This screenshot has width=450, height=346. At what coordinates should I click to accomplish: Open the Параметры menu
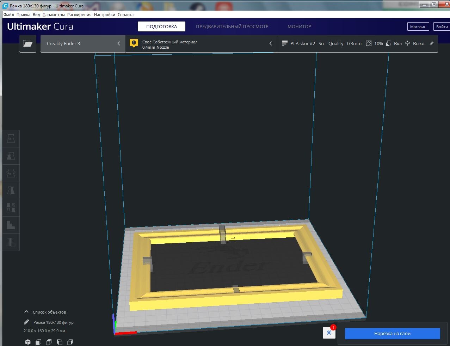(x=54, y=15)
